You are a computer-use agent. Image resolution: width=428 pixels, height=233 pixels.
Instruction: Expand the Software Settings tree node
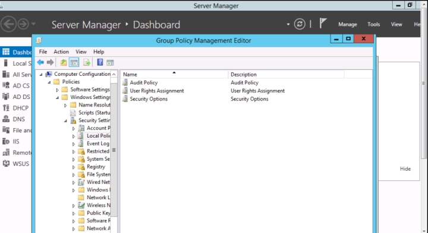point(57,90)
